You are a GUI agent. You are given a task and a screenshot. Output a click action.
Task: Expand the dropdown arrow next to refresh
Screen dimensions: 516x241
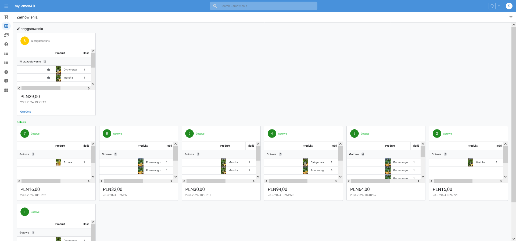499,6
